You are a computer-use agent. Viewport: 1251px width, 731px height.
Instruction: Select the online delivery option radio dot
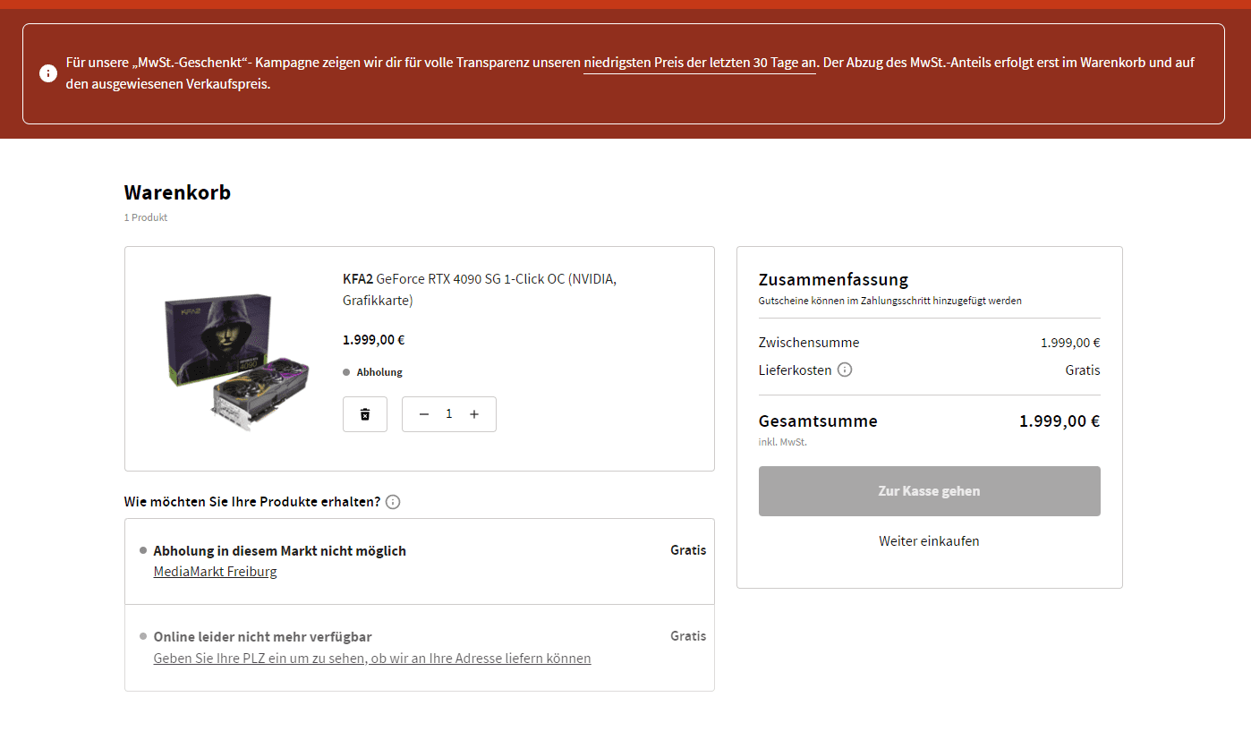pos(143,636)
